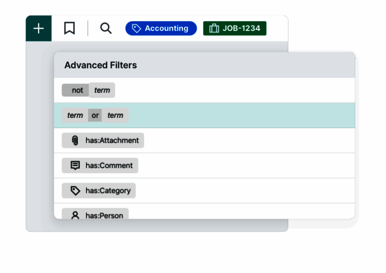Click the speech bubble icon on has:Comment
386x273 pixels.
point(75,165)
